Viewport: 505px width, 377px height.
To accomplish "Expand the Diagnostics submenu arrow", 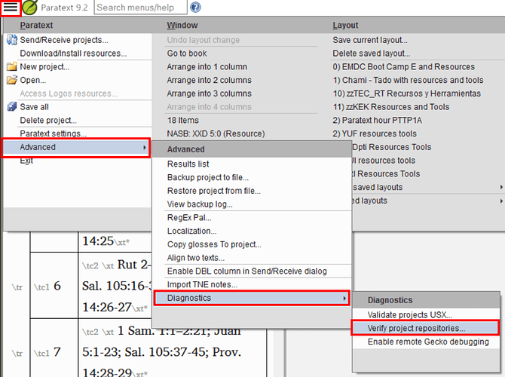I will click(x=344, y=298).
